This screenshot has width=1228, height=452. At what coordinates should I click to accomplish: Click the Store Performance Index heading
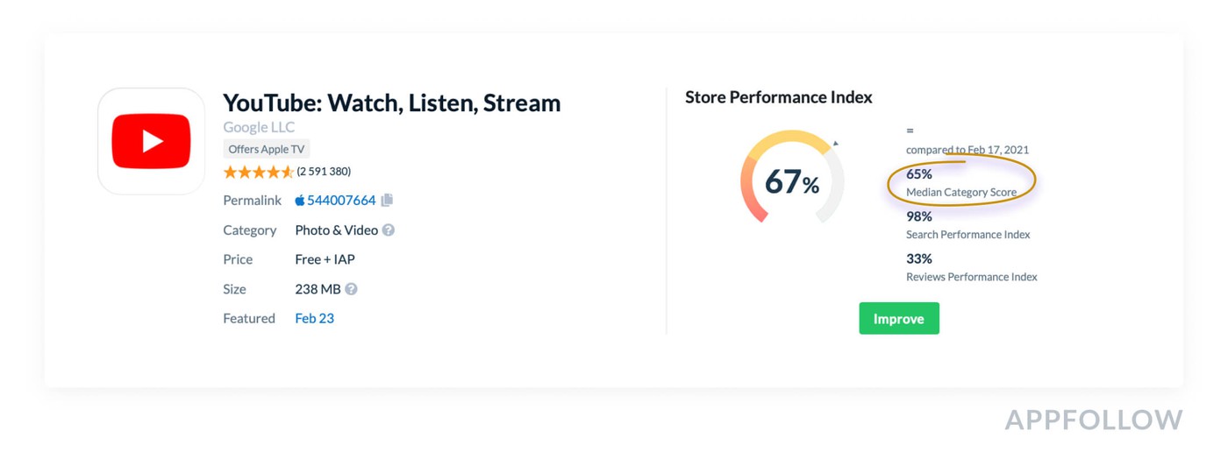pyautogui.click(x=779, y=97)
